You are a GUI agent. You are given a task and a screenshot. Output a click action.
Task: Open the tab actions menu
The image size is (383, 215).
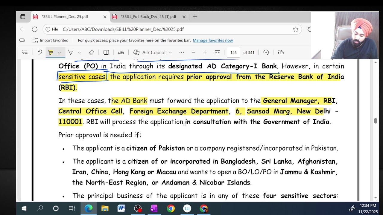click(23, 17)
